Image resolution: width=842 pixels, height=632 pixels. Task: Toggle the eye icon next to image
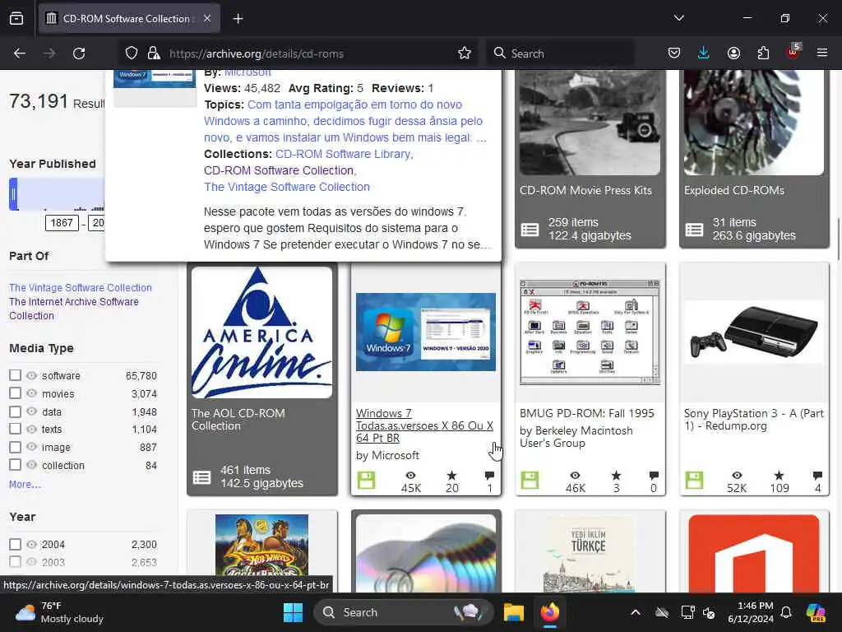pos(32,447)
